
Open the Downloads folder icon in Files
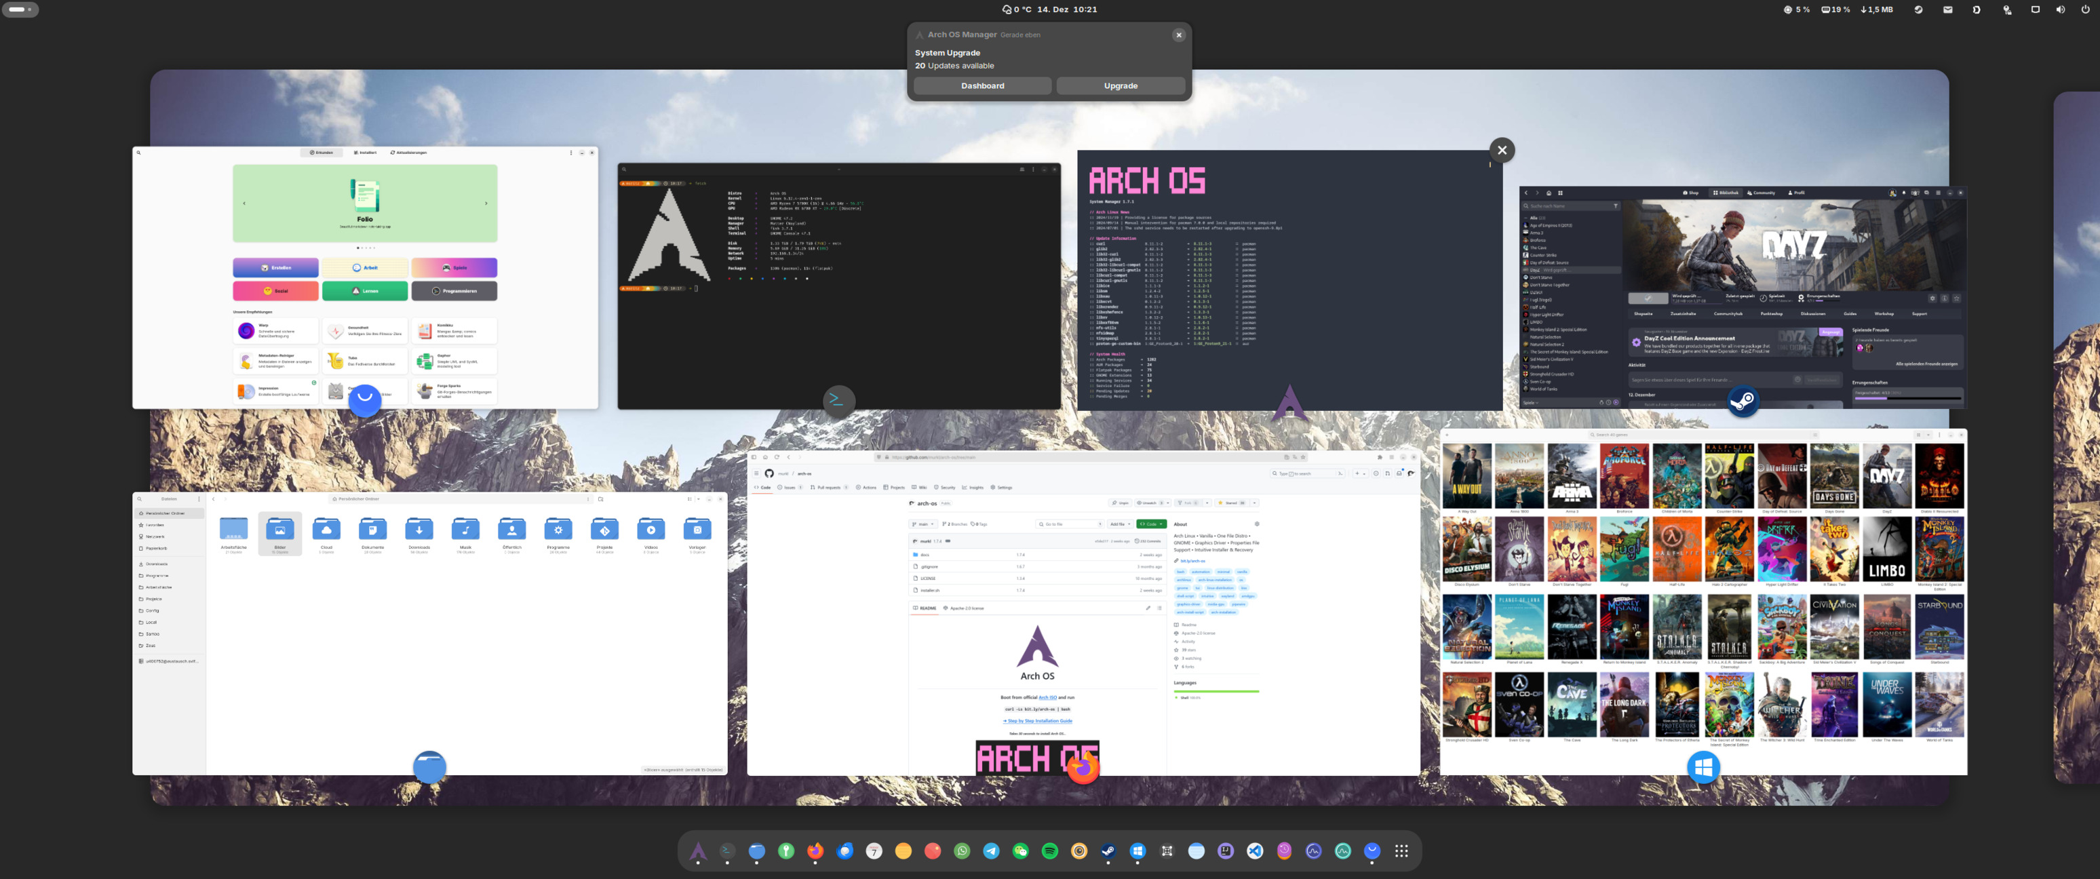(420, 530)
